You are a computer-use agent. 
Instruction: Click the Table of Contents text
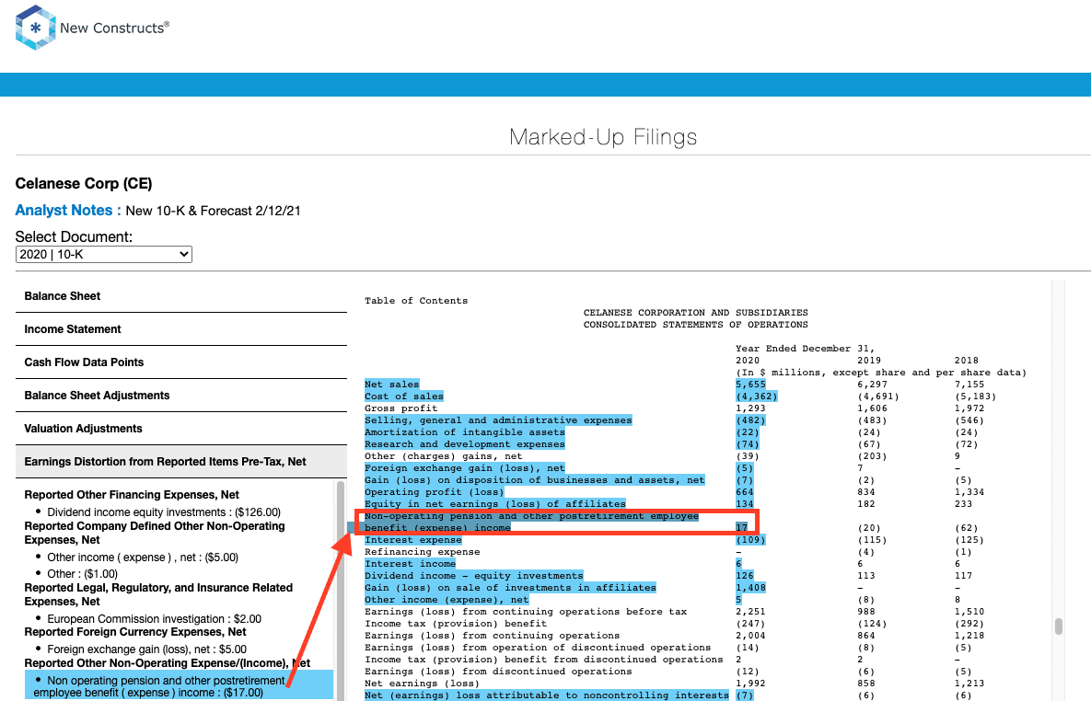tap(416, 301)
